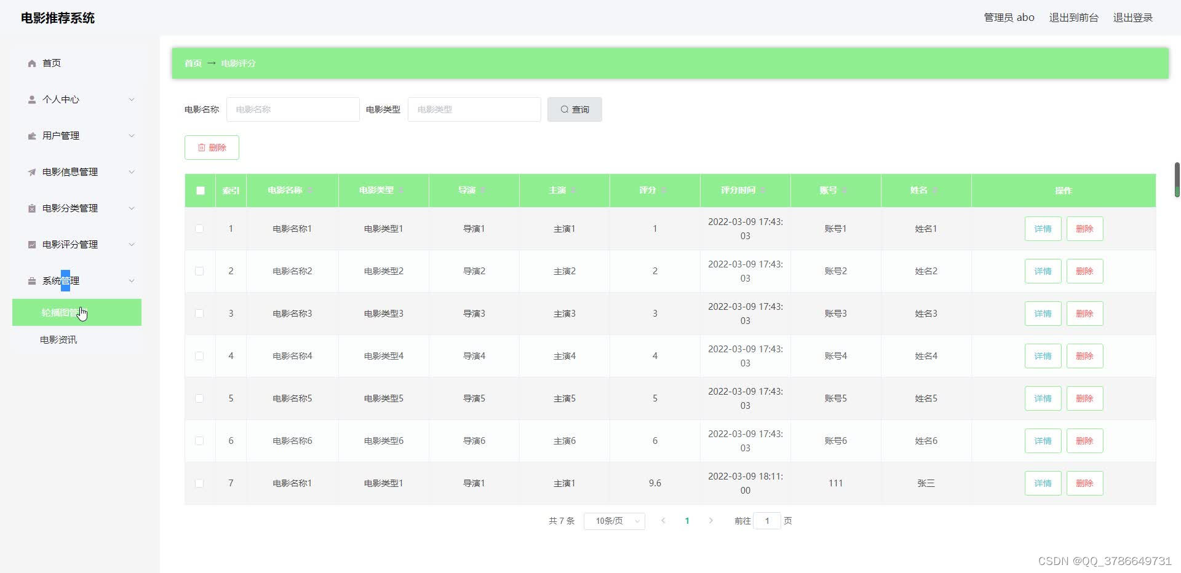Expand the 电影分类管理 menu chevron
The width and height of the screenshot is (1181, 573).
tap(132, 208)
